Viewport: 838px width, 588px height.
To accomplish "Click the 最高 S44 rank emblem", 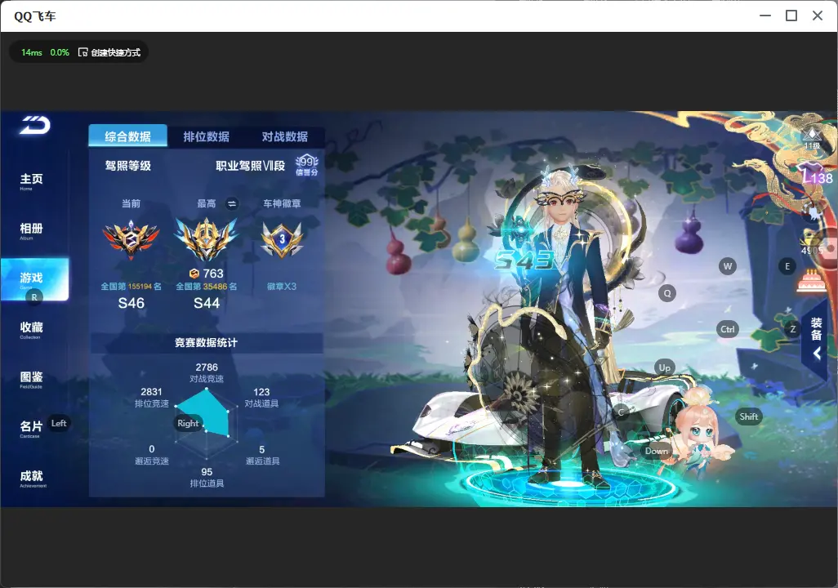I will point(207,238).
